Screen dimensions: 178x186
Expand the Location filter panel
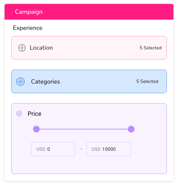coord(89,48)
